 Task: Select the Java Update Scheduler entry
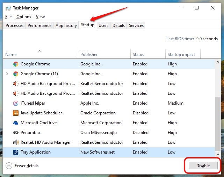pos(41,113)
